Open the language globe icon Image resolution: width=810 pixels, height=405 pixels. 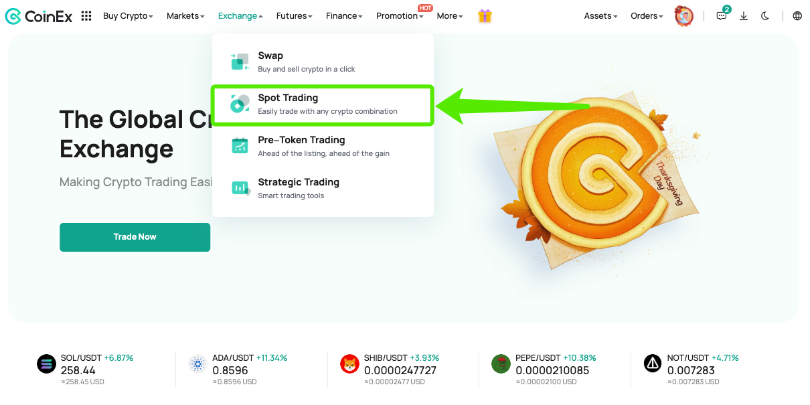coord(797,16)
